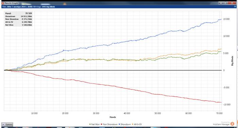Click the 15 000 y-axis label
The height and width of the screenshot is (128, 238).
pyautogui.click(x=226, y=19)
